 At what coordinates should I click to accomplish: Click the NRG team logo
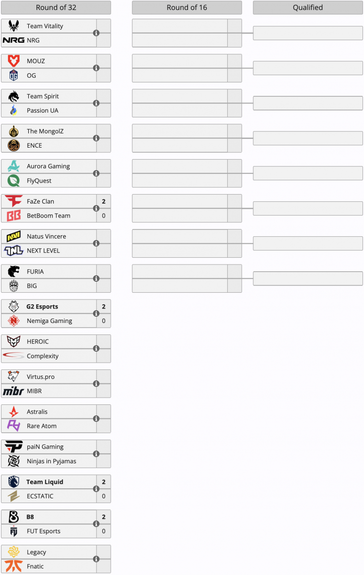tap(13, 40)
